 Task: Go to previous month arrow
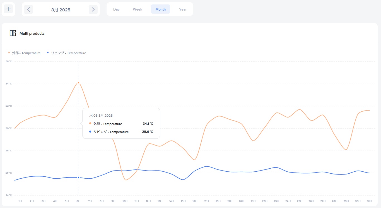[28, 9]
